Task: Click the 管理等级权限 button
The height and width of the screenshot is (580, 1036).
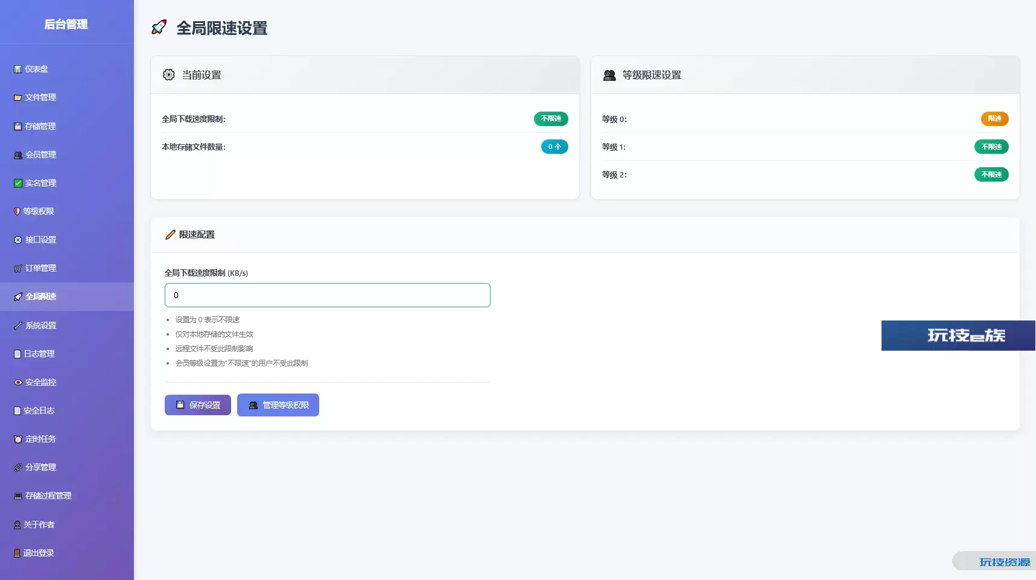Action: [278, 406]
